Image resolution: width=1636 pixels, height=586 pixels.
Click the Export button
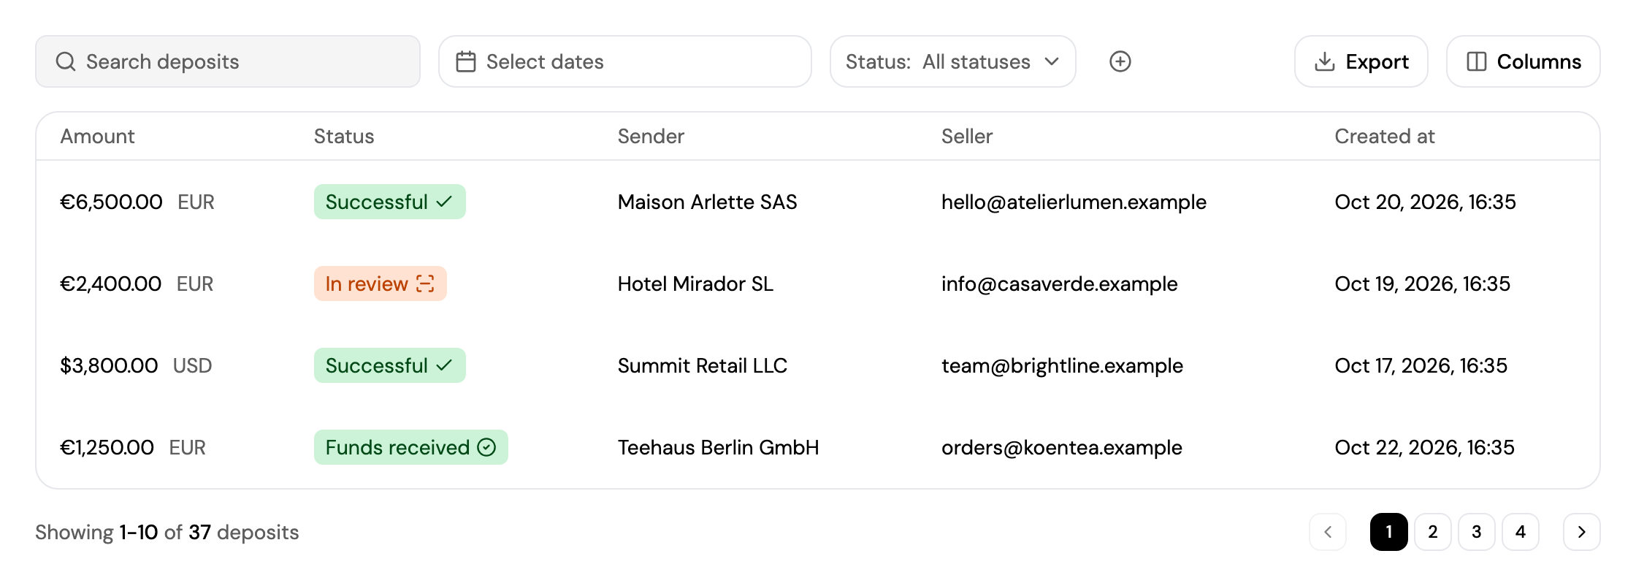coord(1361,61)
